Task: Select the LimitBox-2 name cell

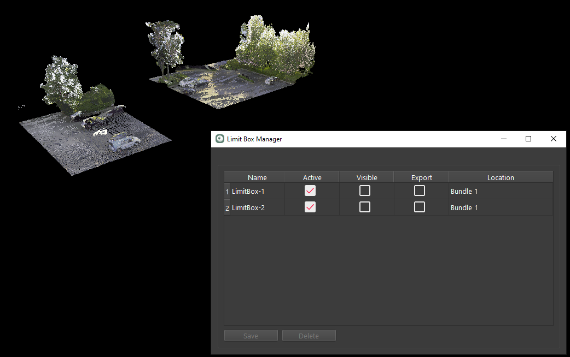Action: coord(257,208)
